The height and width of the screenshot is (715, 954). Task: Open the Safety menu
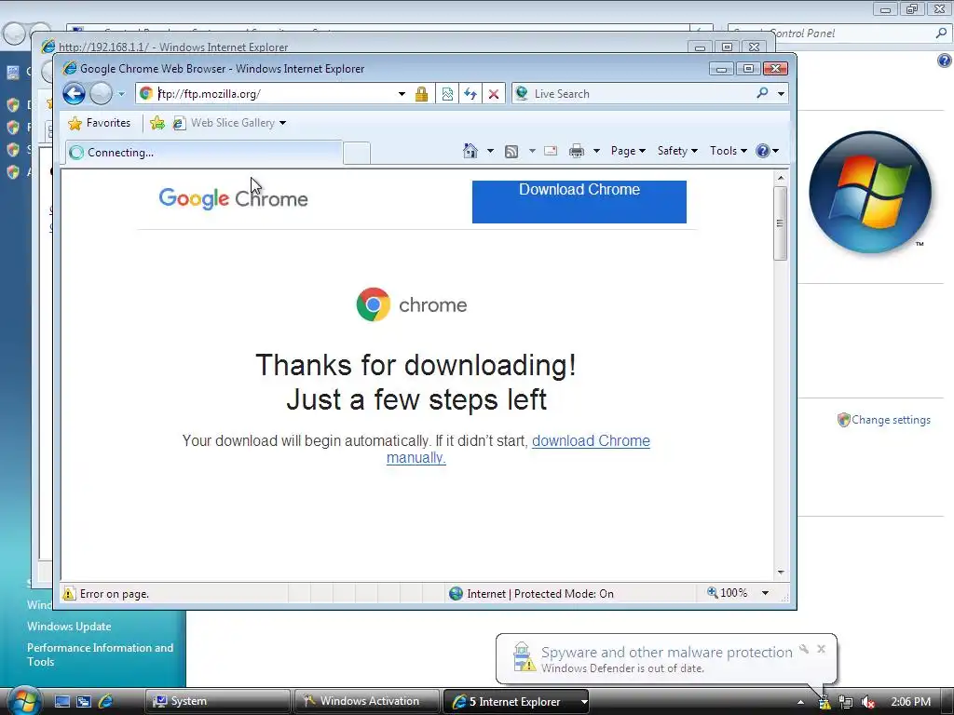677,151
